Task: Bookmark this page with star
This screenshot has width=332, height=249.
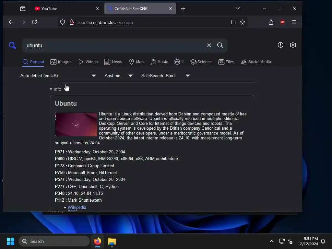Action: click(x=243, y=22)
